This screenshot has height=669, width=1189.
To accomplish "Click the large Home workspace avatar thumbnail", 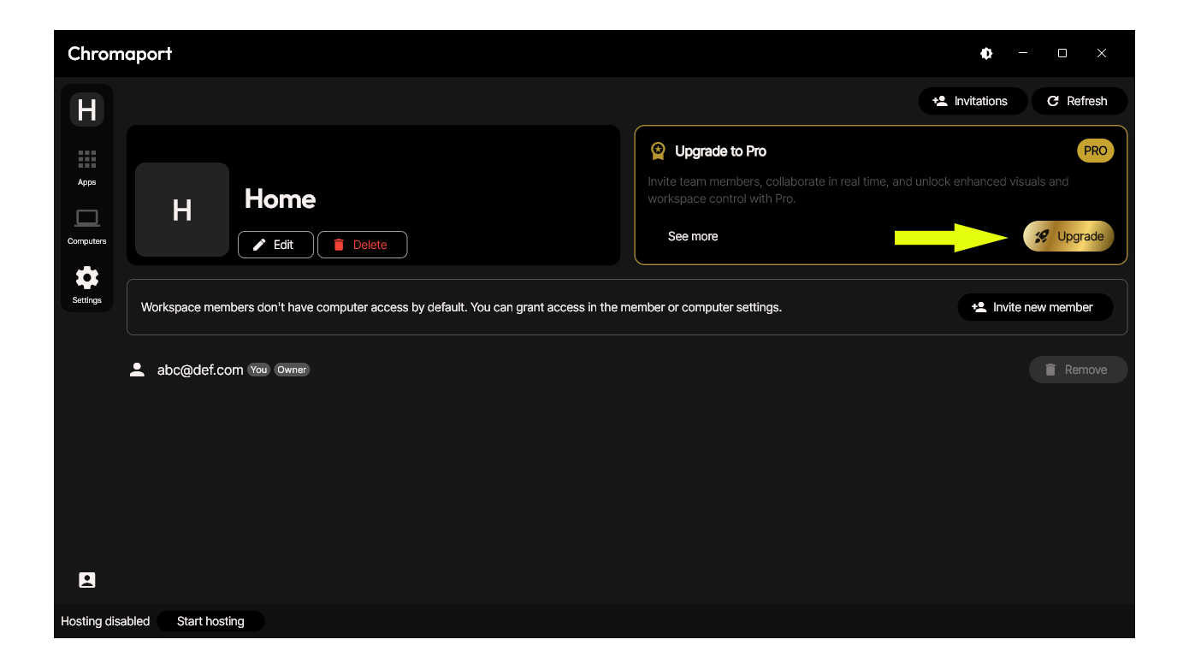I will [x=182, y=210].
